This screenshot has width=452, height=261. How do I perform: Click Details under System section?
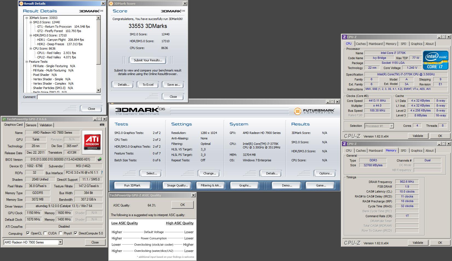pos(272,173)
